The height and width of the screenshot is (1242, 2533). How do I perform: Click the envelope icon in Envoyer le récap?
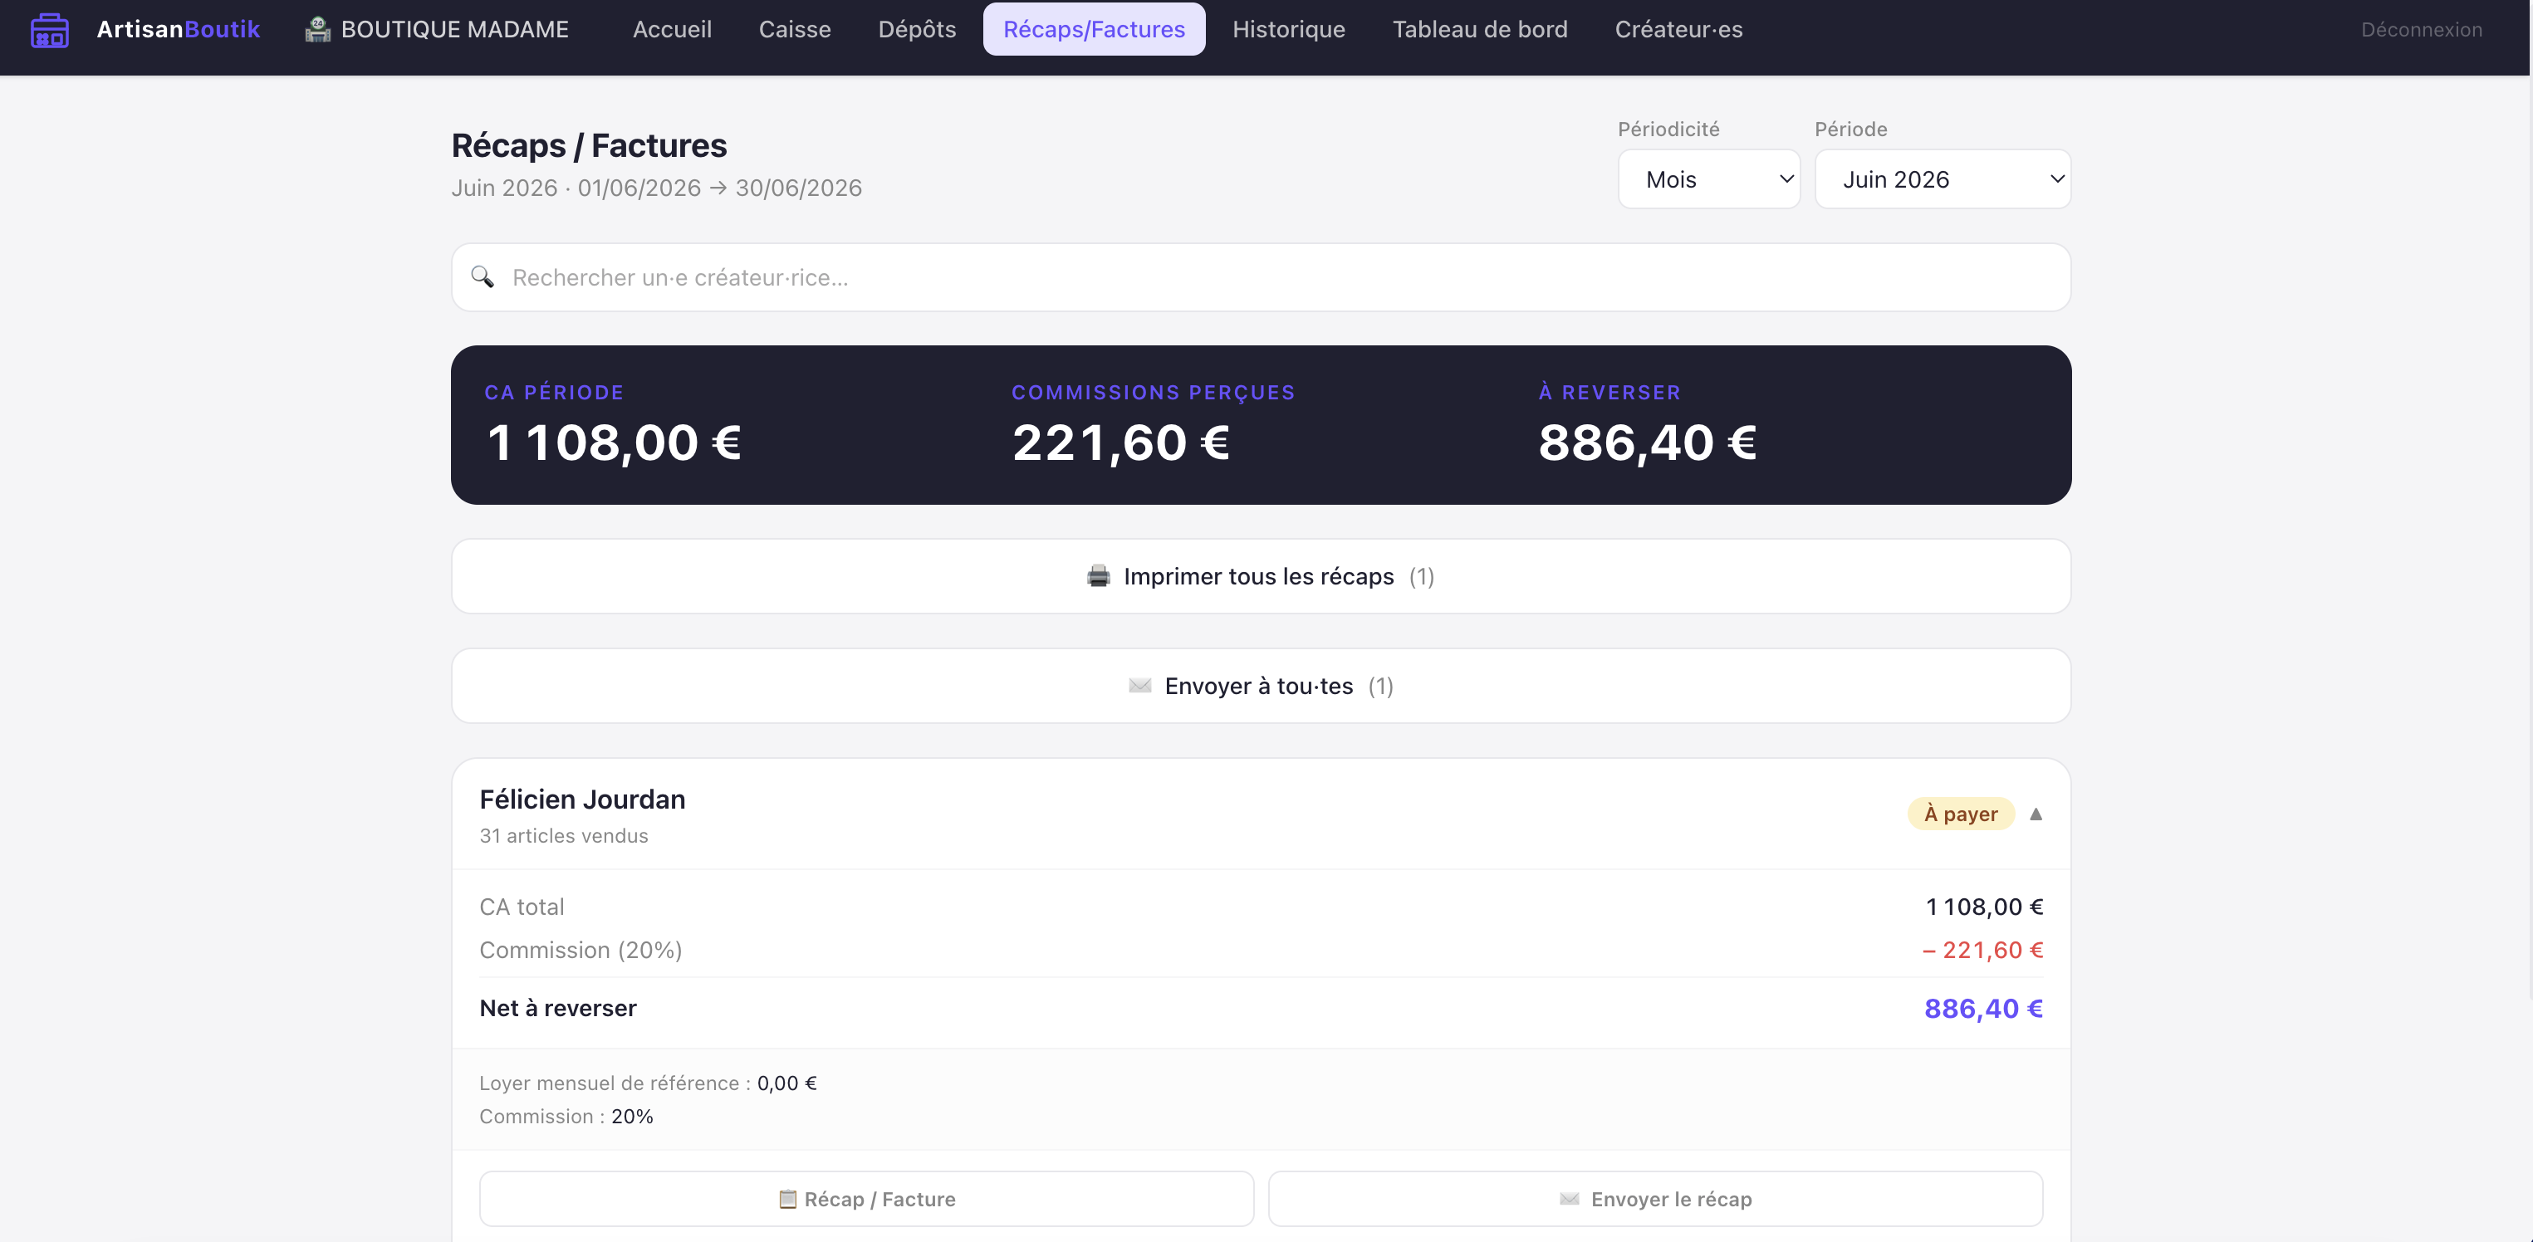(1570, 1199)
